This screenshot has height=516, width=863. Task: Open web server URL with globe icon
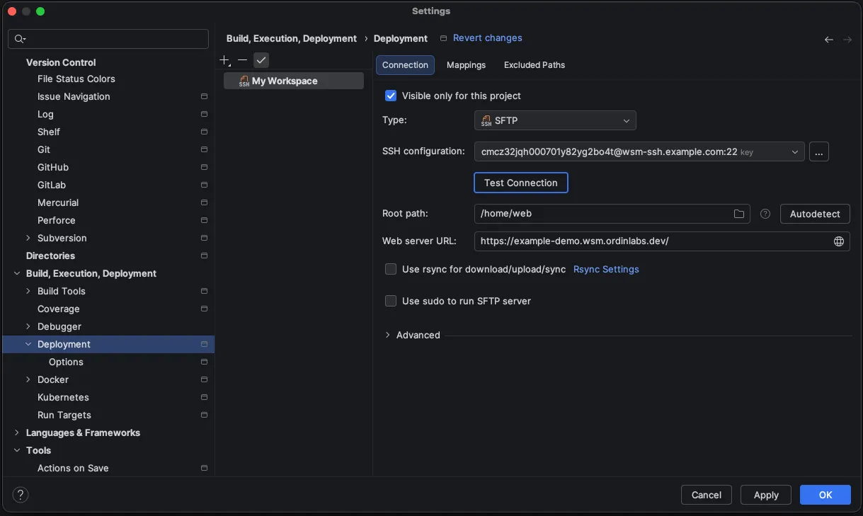[x=839, y=241]
